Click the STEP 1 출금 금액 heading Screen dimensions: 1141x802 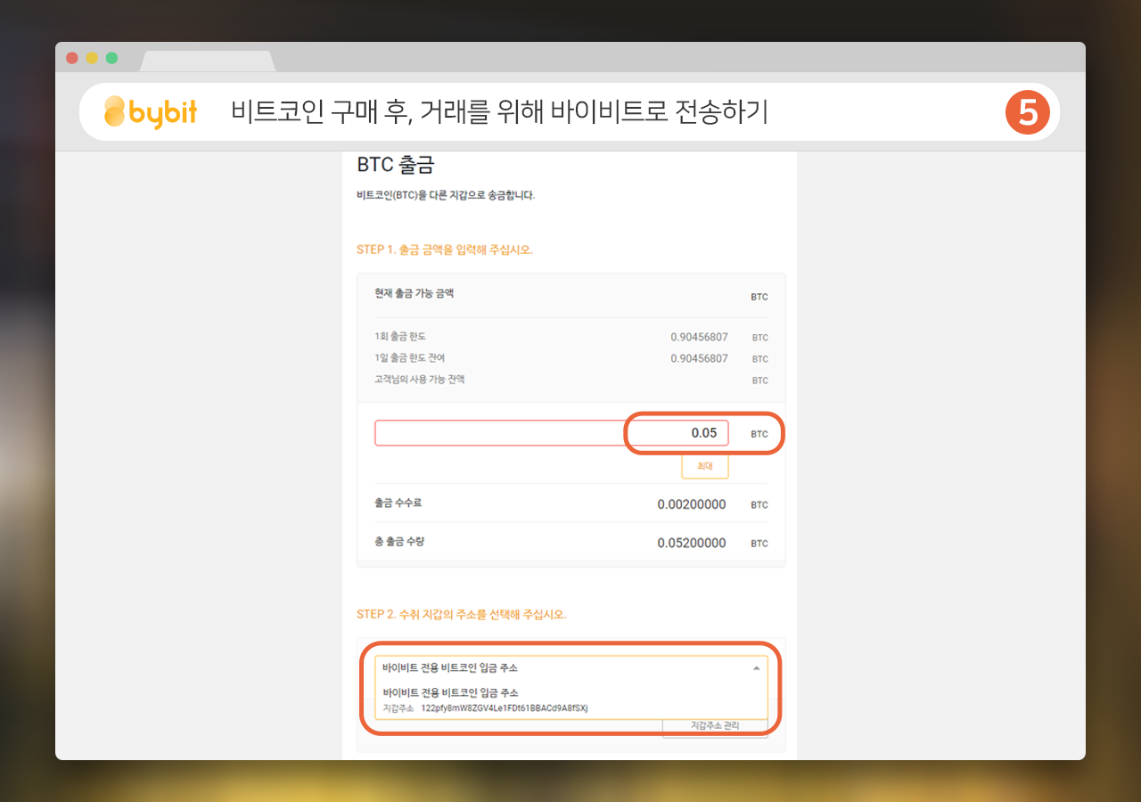pos(445,250)
